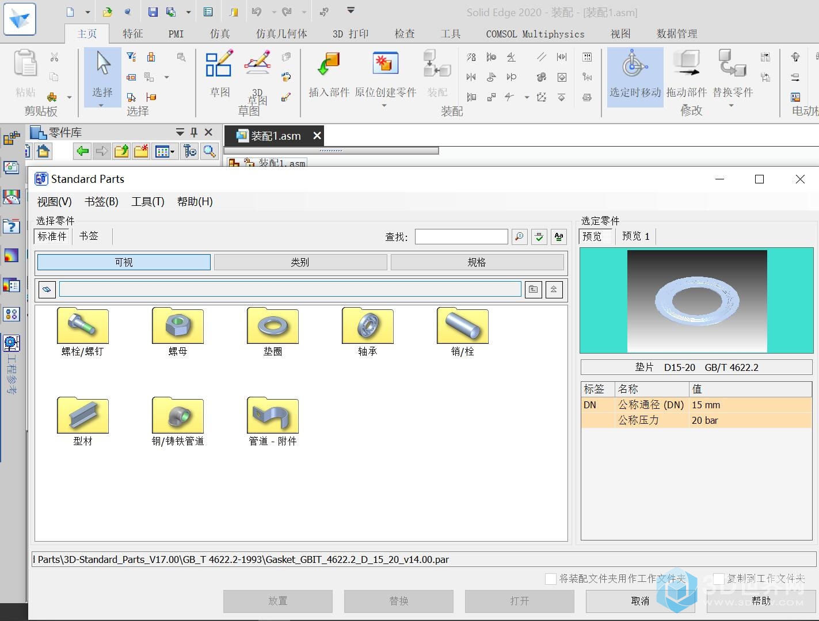Image resolution: width=819 pixels, height=621 pixels.
Task: Open the 零件库 panel options dropdown arrow
Action: pyautogui.click(x=180, y=132)
